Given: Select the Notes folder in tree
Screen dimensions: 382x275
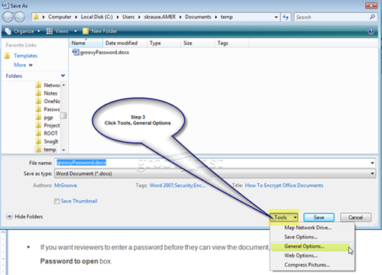Looking at the screenshot, I should pyautogui.click(x=50, y=93).
